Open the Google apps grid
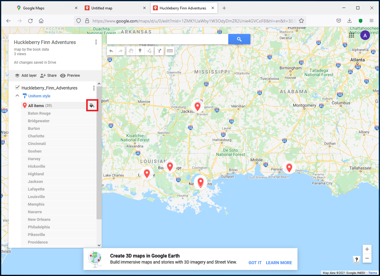The height and width of the screenshot is (276, 380). (351, 35)
